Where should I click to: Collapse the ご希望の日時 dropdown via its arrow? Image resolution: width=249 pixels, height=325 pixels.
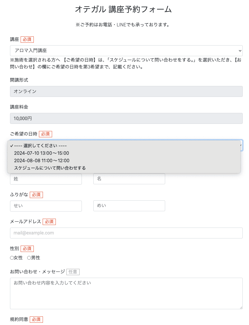(241, 145)
